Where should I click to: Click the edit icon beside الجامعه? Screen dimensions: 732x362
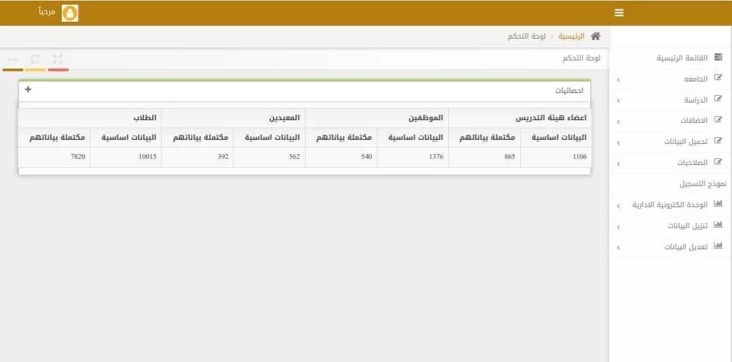(x=718, y=79)
